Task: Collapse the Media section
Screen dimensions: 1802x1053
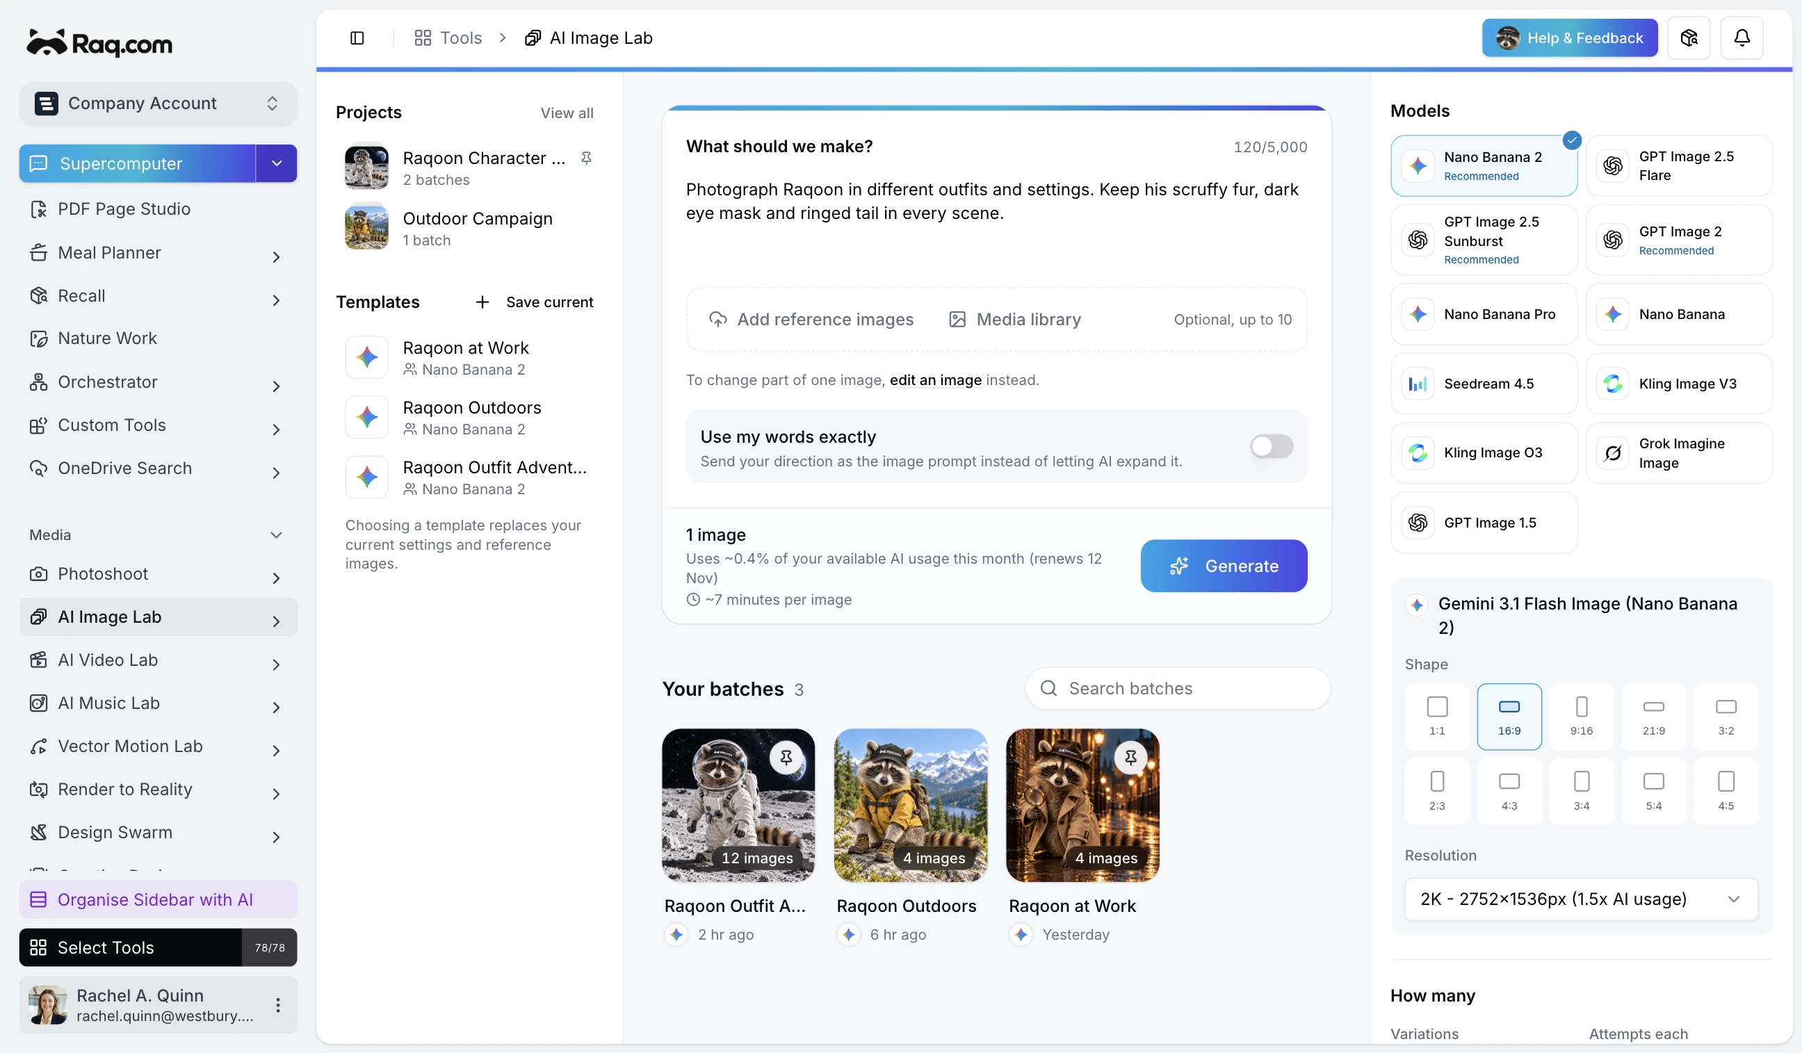Action: (276, 534)
